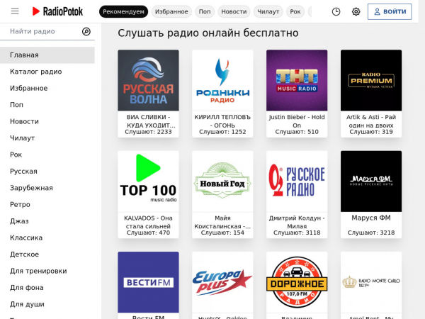425x319 pixels.
Task: Open Избранное in the sidebar
Action: (x=47, y=88)
